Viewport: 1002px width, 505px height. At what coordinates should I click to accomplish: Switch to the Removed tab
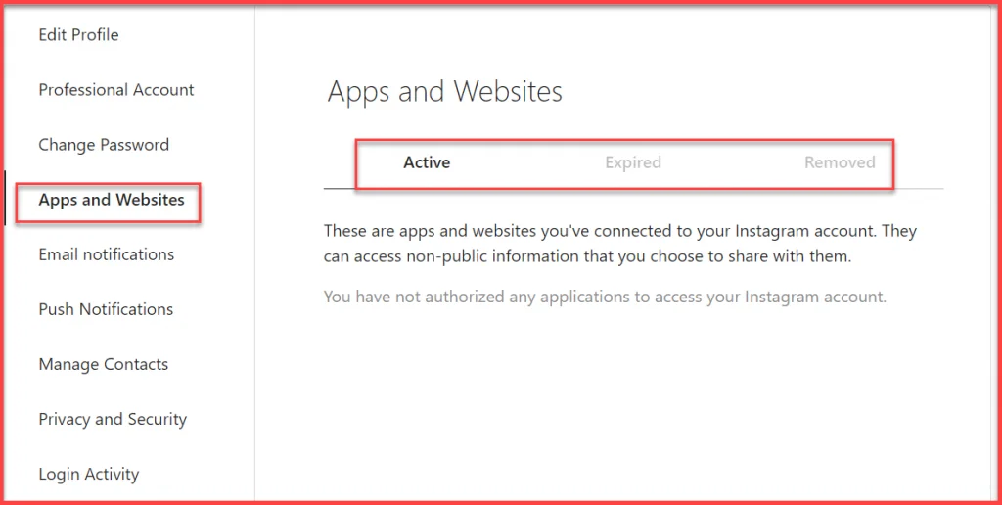click(x=840, y=163)
